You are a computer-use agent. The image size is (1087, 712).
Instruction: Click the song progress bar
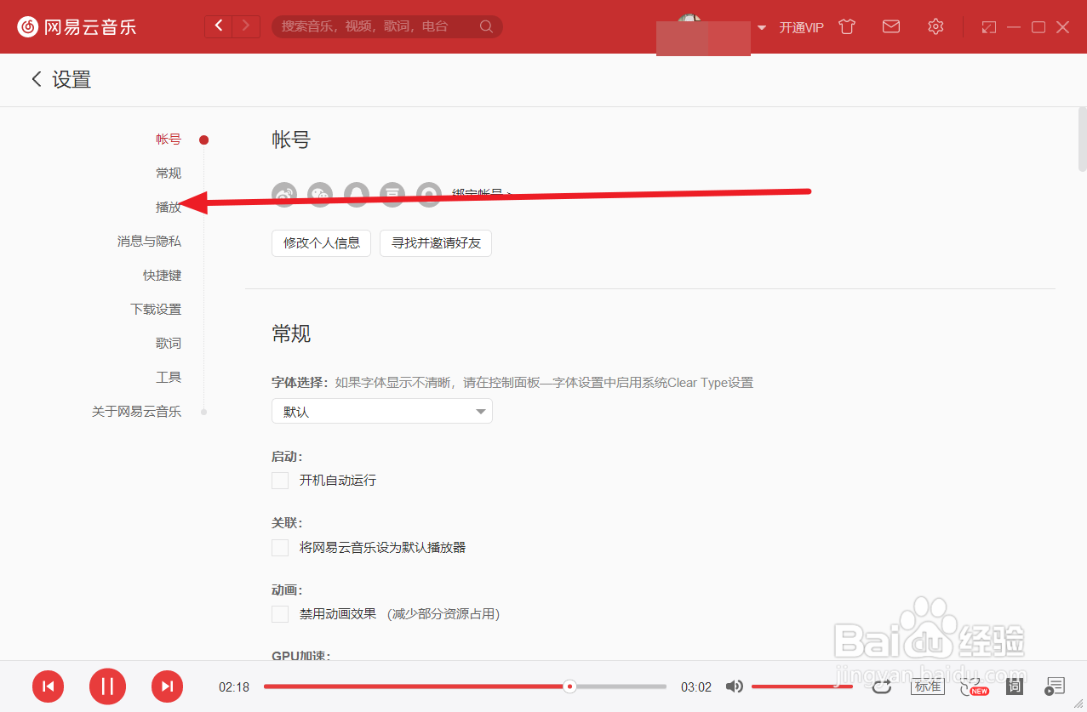(x=465, y=686)
